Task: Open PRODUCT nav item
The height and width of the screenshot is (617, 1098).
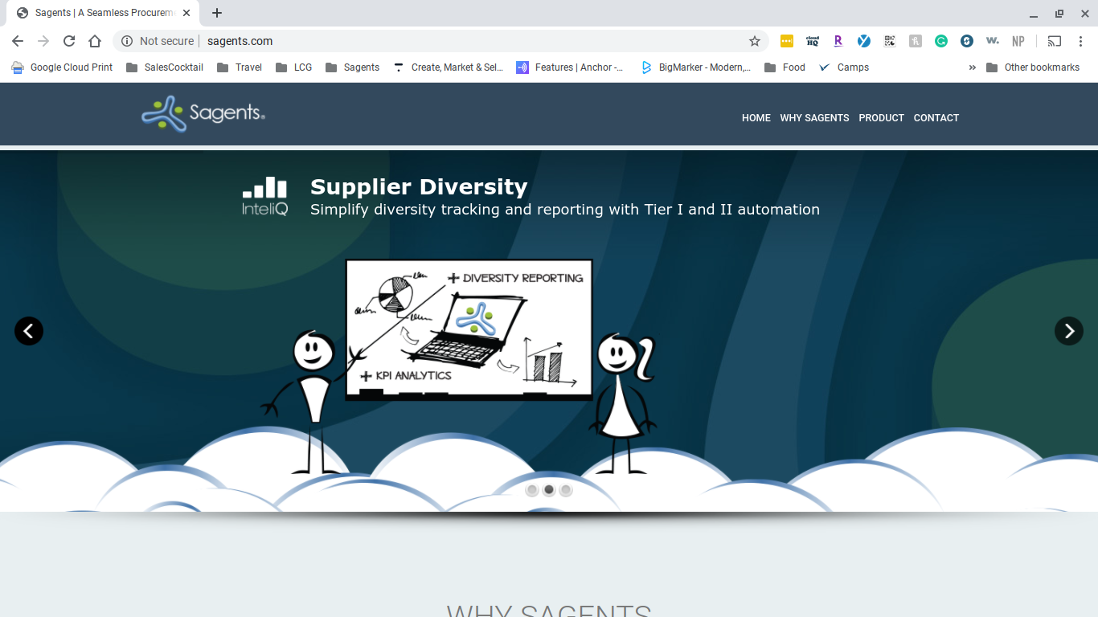Action: point(882,118)
